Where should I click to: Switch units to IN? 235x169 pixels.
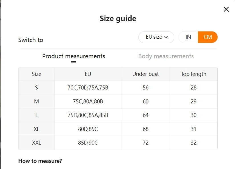coord(188,37)
